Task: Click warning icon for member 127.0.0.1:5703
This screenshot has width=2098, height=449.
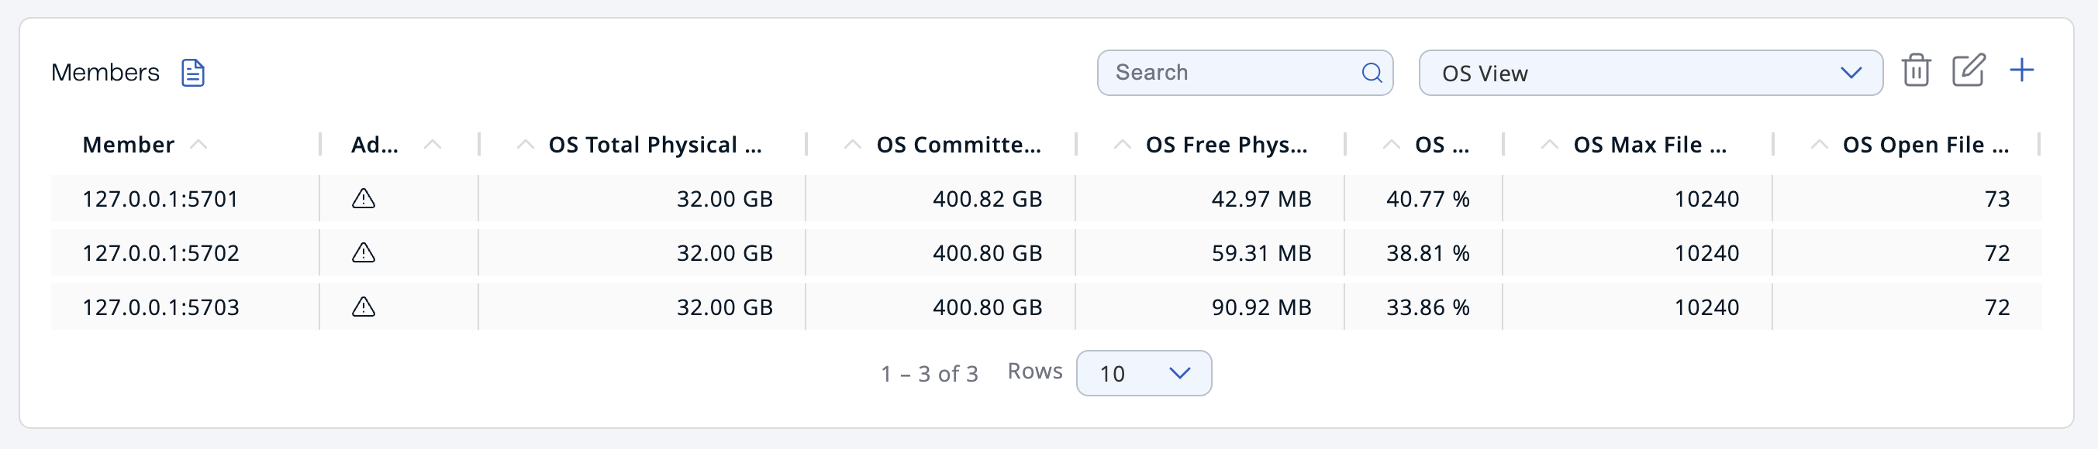Action: tap(364, 307)
